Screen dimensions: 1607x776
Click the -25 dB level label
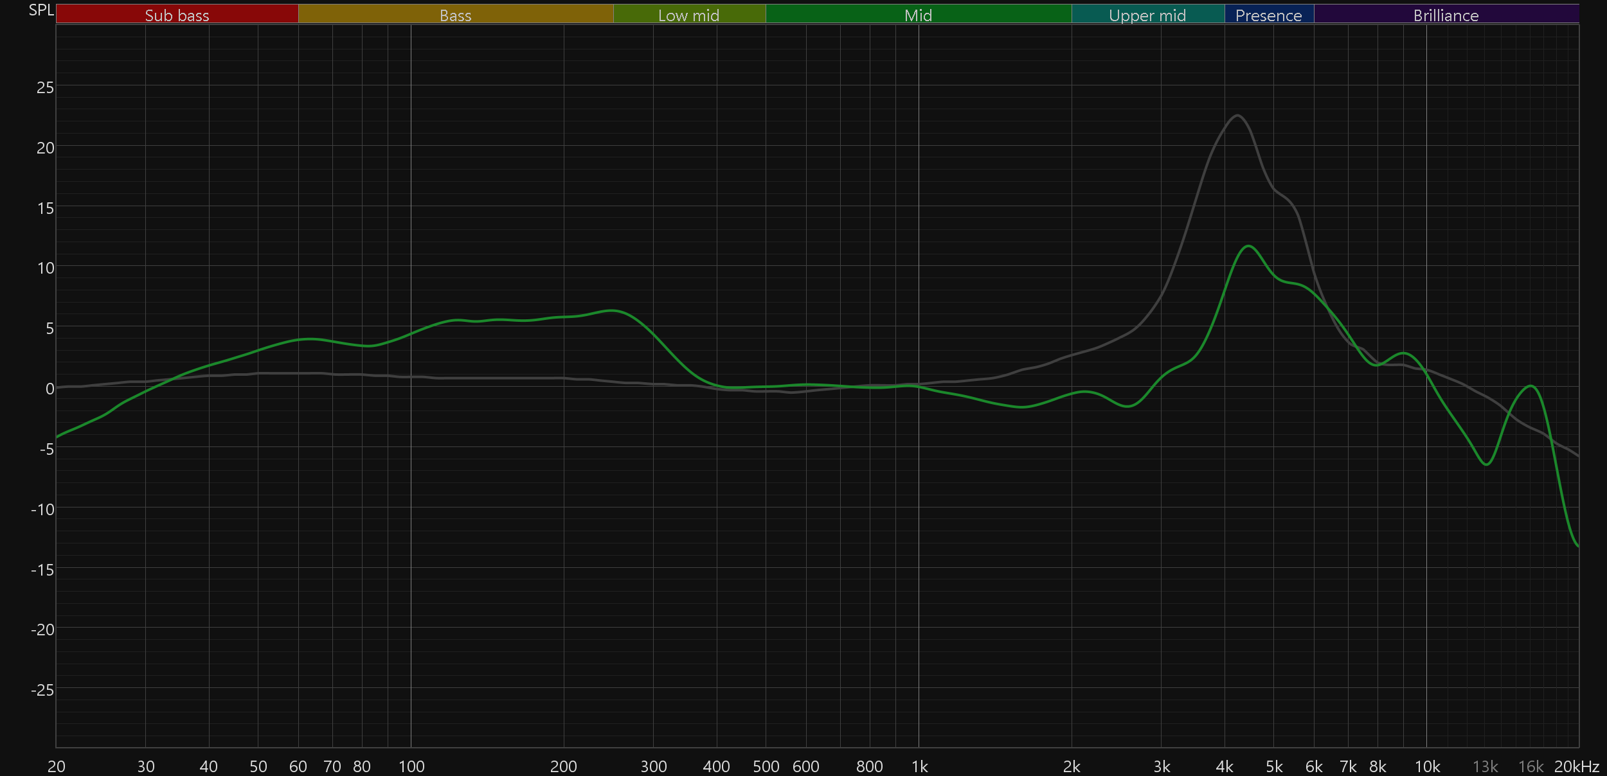coord(42,690)
